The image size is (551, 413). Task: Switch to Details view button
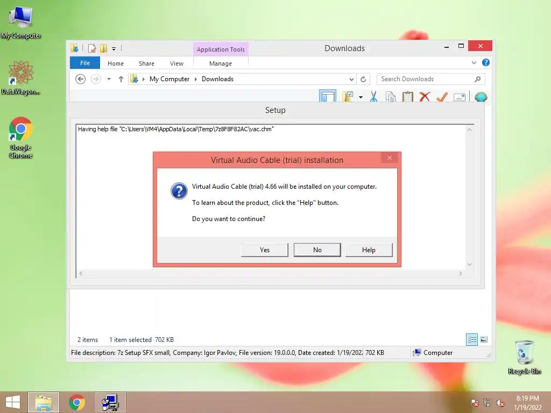point(471,340)
